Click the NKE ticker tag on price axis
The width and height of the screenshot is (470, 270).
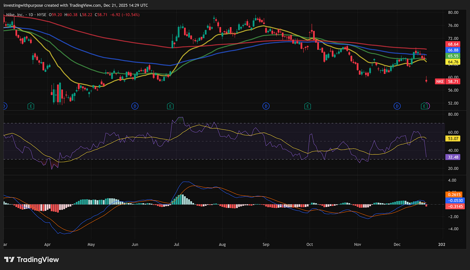[x=440, y=82]
